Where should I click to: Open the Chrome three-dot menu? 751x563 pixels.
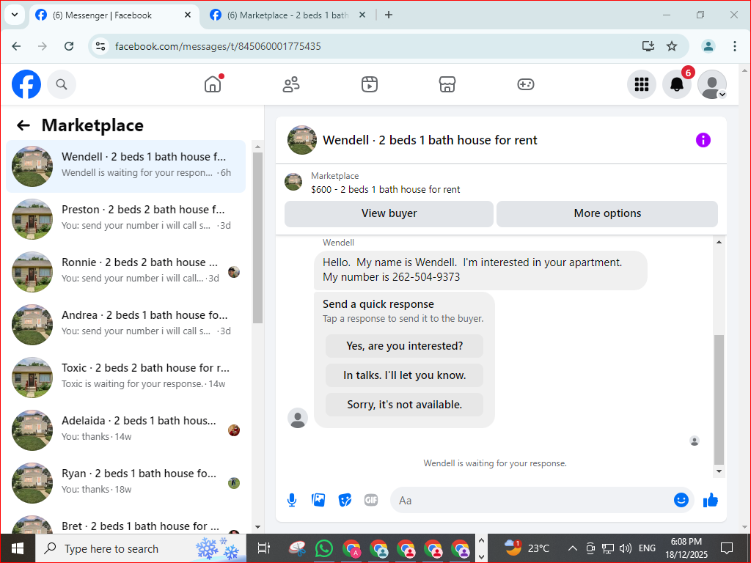tap(735, 46)
